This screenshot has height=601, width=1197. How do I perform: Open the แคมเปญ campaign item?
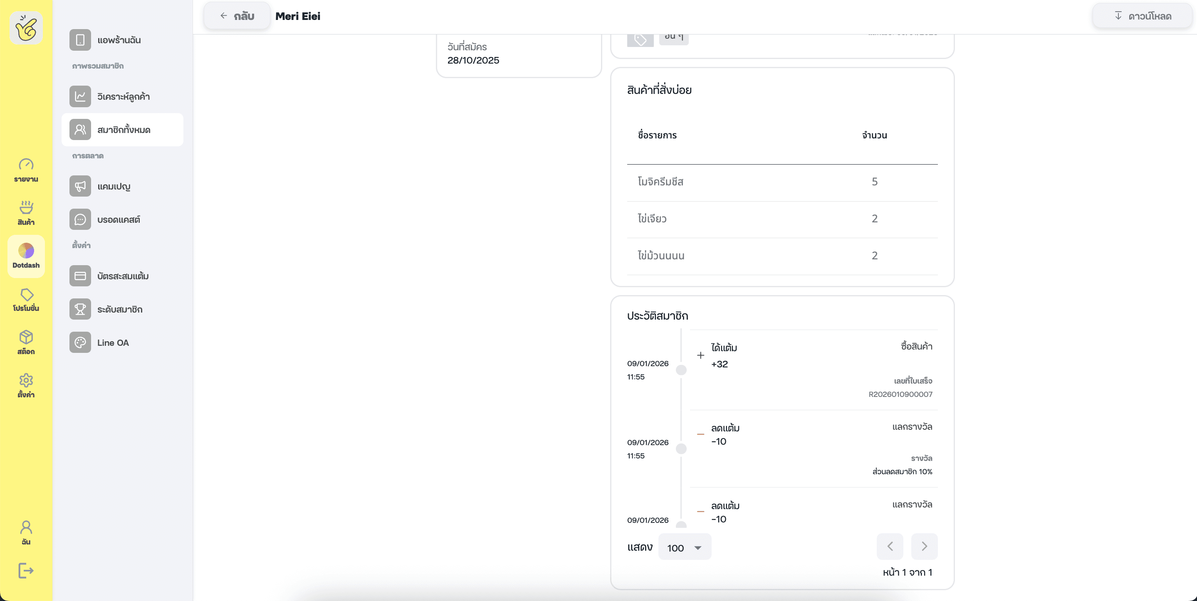tap(114, 186)
